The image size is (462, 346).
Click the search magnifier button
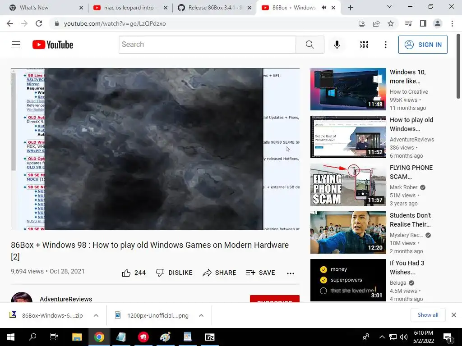point(310,45)
